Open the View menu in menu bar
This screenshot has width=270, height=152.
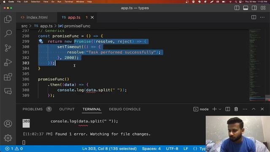[46, 2]
